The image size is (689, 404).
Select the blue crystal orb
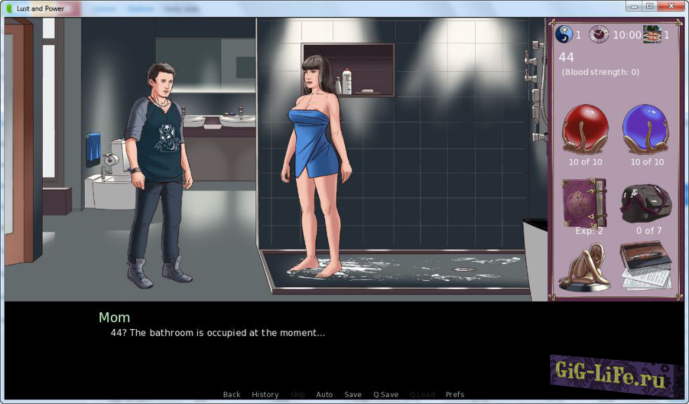click(x=646, y=129)
